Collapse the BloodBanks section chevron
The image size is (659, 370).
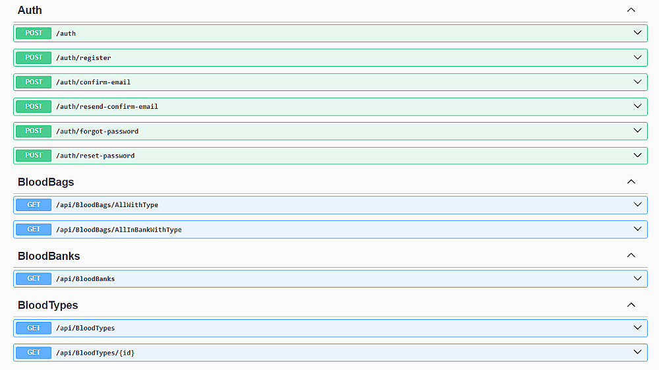click(631, 256)
